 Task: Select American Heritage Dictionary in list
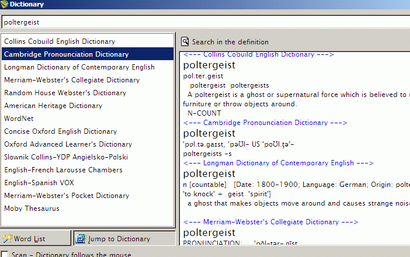pos(88,106)
